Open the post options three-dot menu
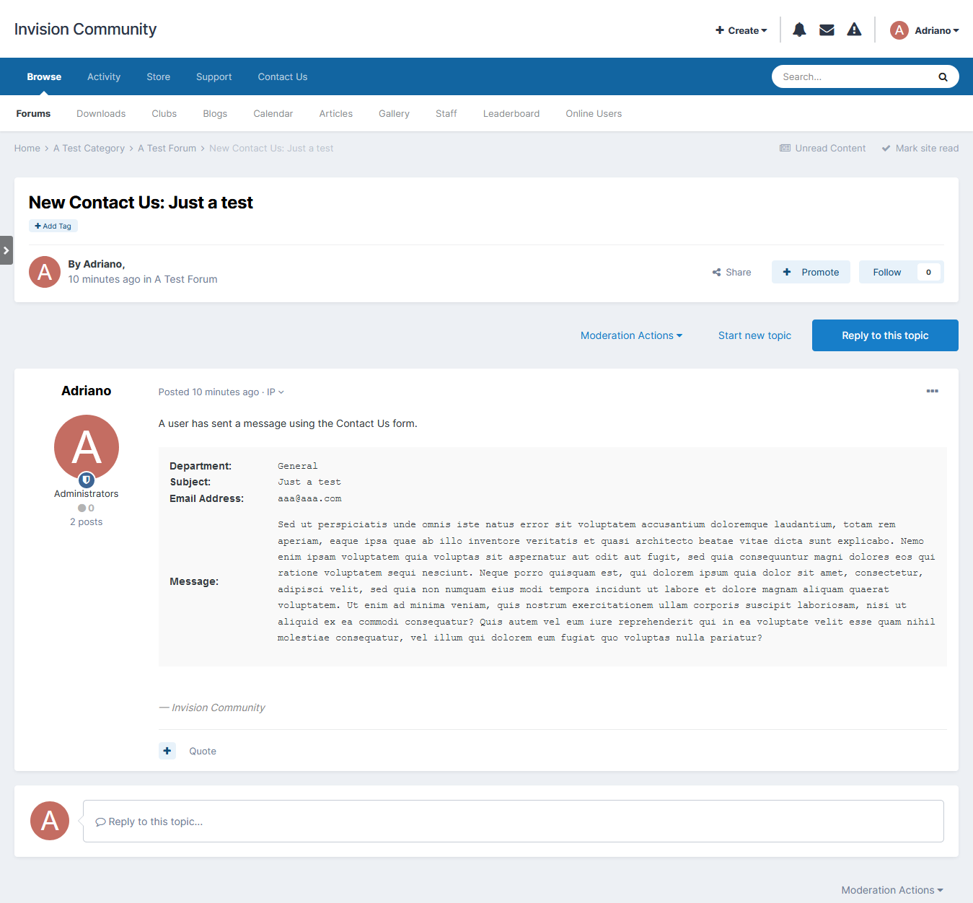973x903 pixels. tap(933, 391)
